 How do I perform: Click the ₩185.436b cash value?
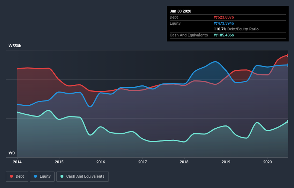tap(224, 35)
